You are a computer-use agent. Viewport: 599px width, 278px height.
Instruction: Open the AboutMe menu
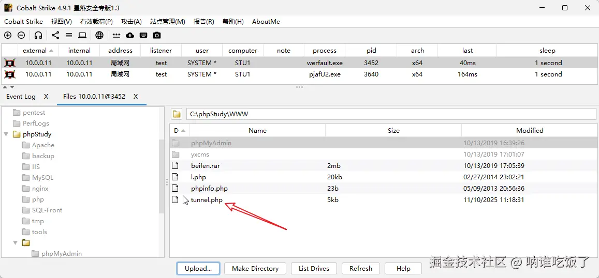point(266,21)
